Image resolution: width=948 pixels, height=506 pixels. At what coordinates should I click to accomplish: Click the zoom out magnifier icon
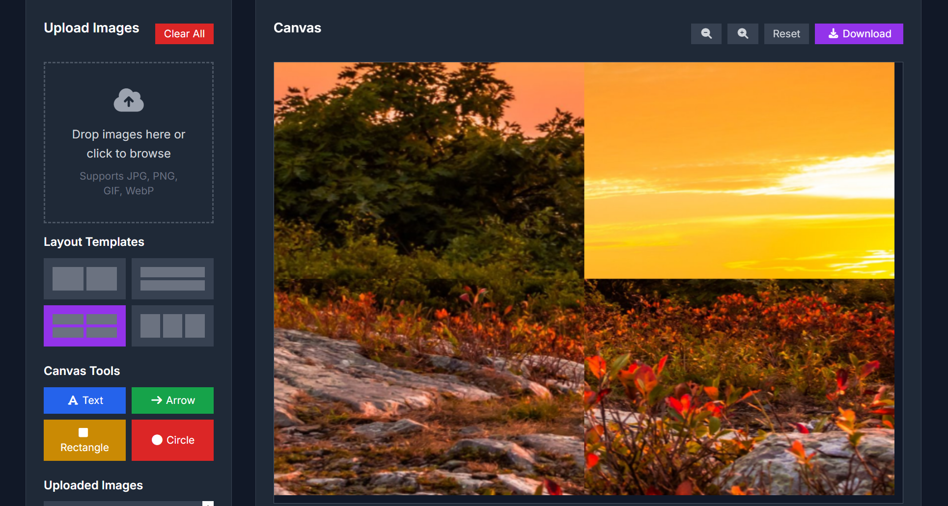tap(706, 34)
